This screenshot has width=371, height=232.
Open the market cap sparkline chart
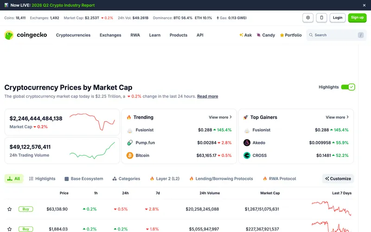[x=92, y=122]
